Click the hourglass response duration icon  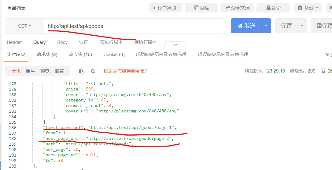(323, 71)
